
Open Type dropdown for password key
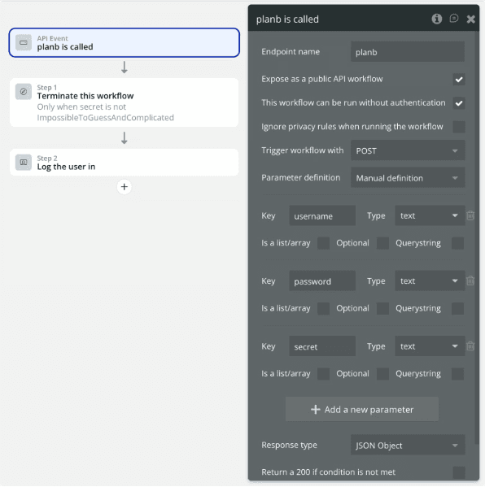(x=430, y=280)
